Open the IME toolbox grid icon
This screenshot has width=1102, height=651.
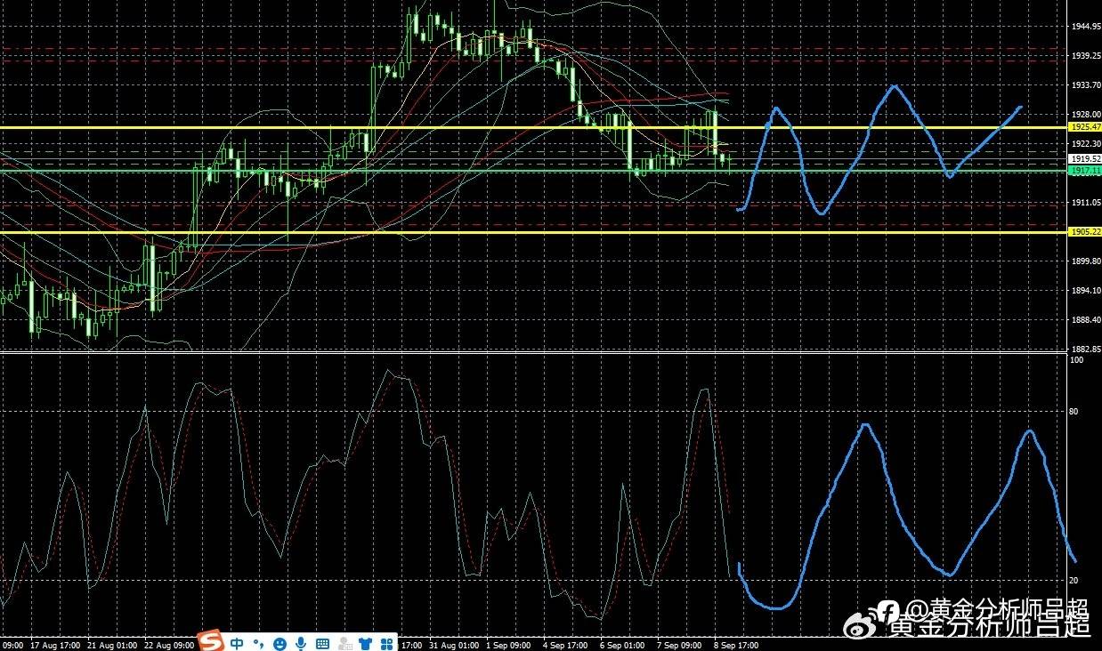pos(387,643)
